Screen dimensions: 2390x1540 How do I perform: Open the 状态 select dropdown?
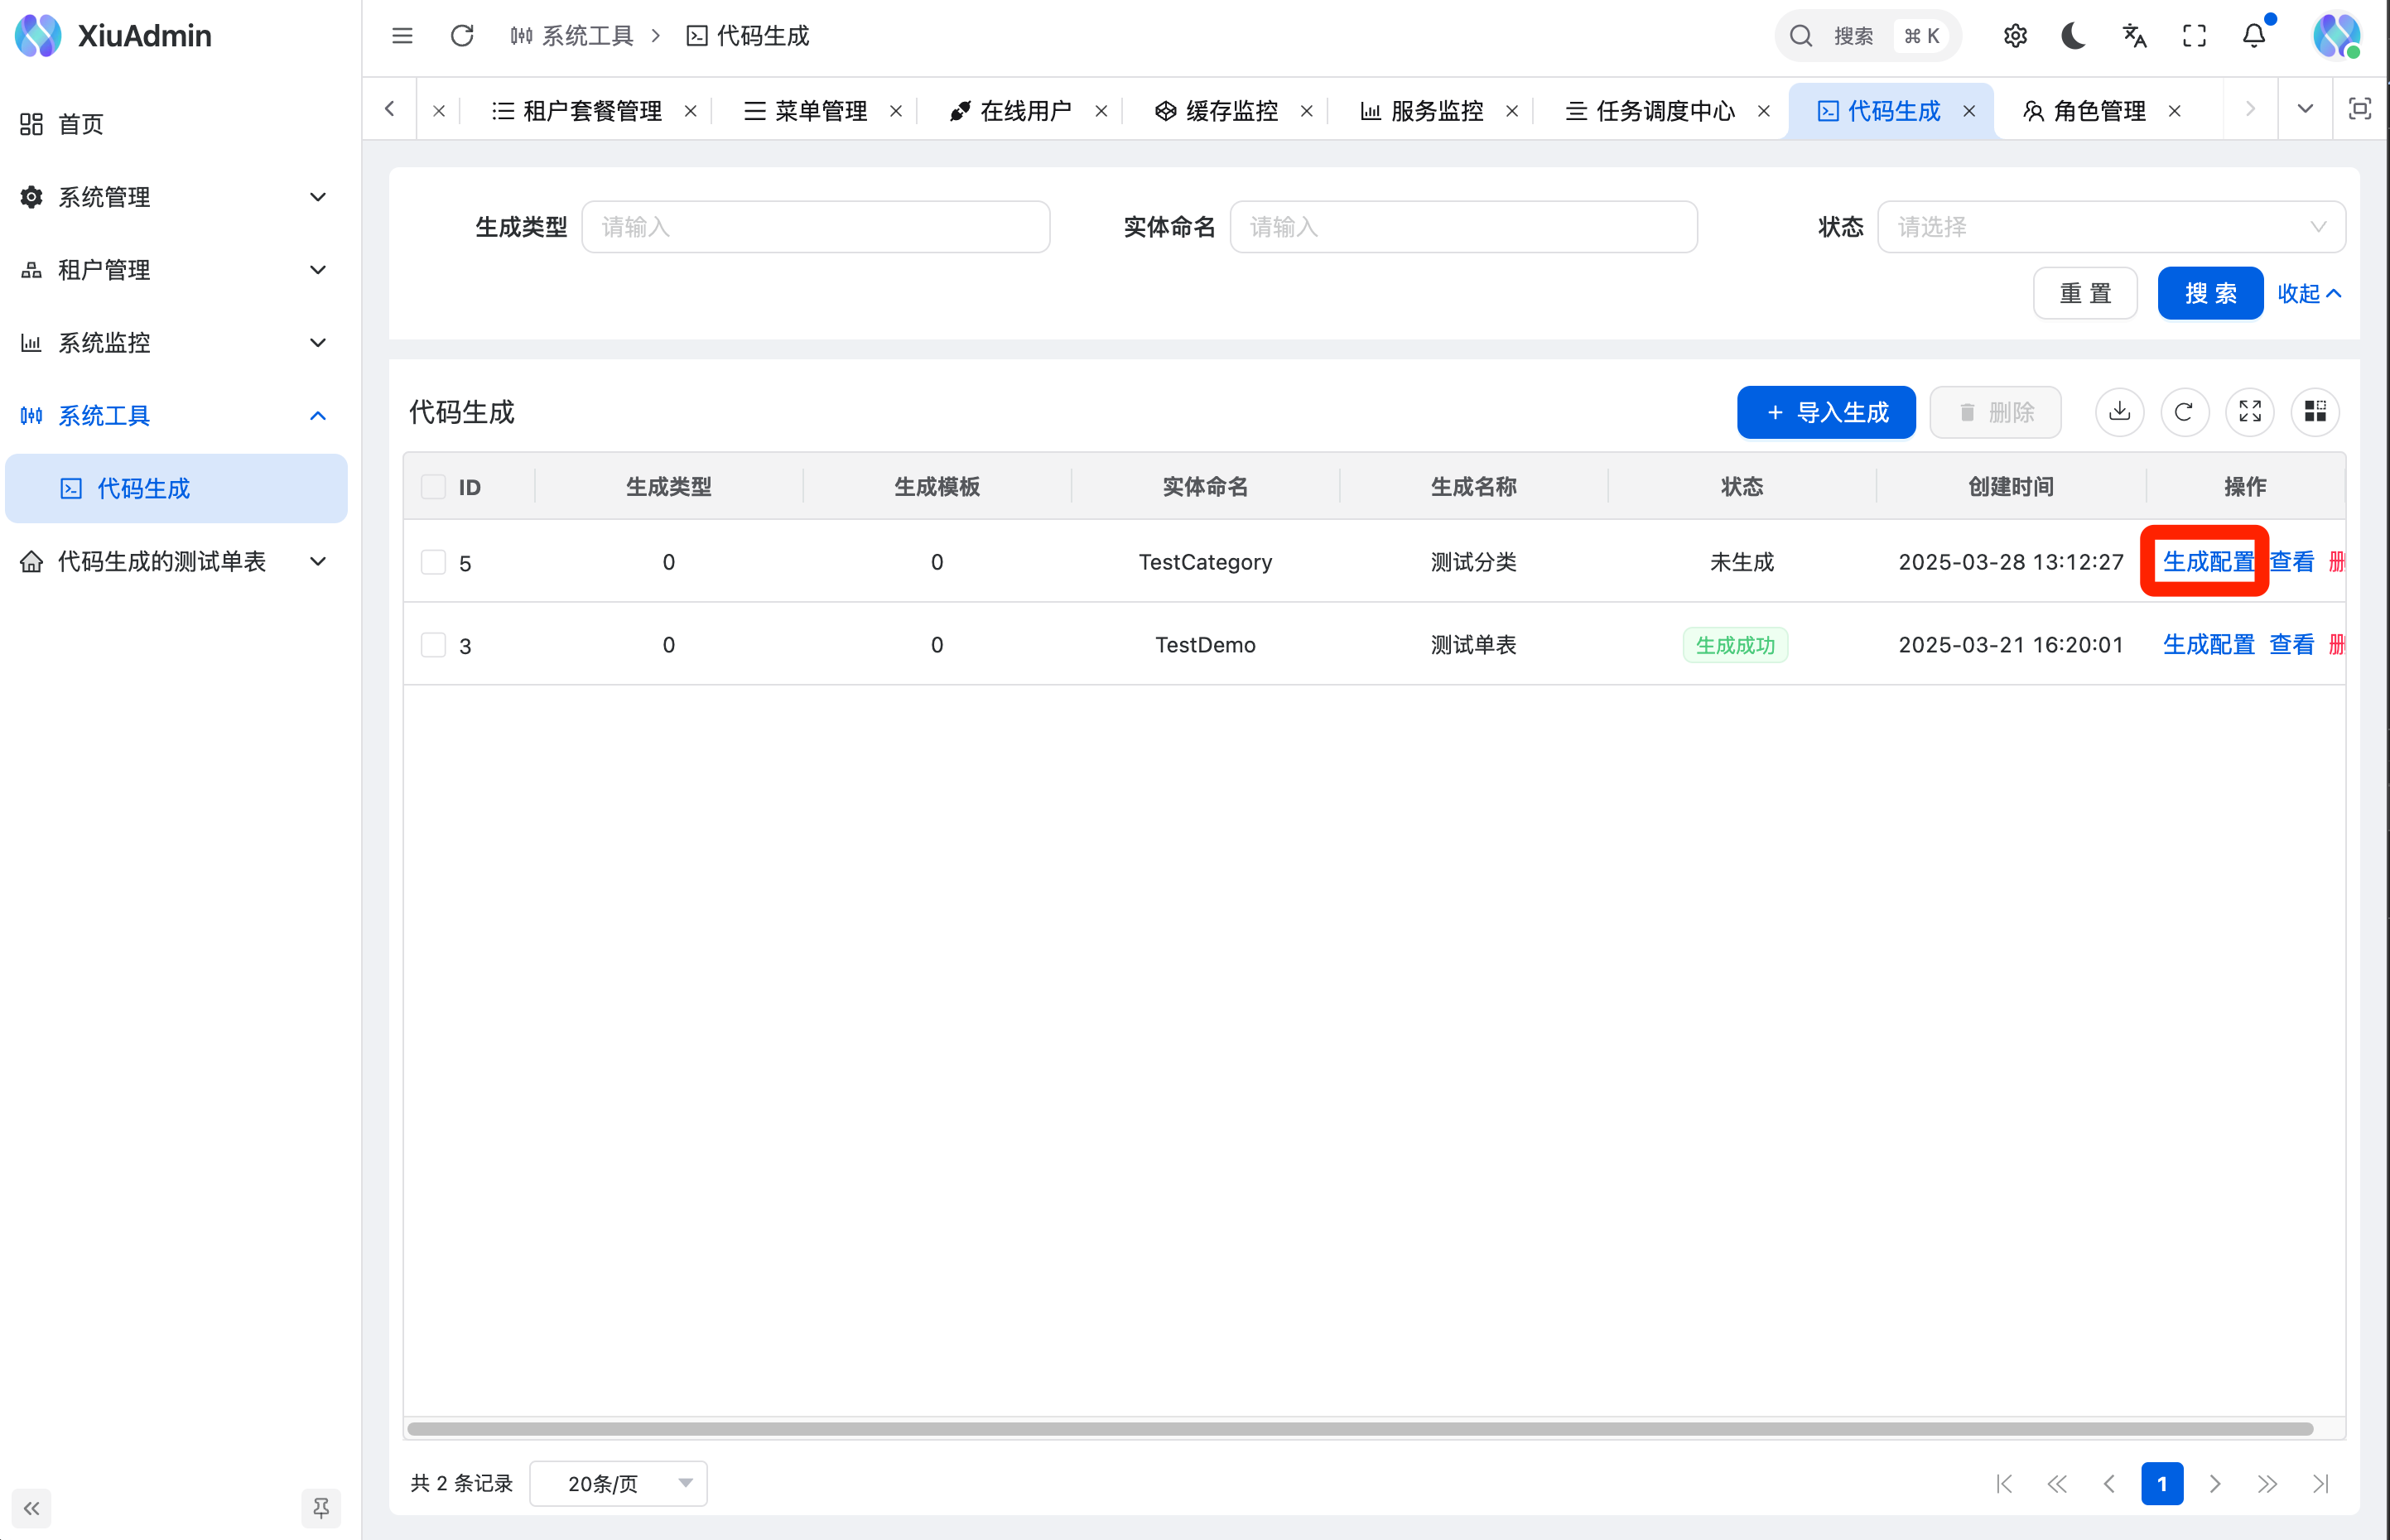(2110, 227)
